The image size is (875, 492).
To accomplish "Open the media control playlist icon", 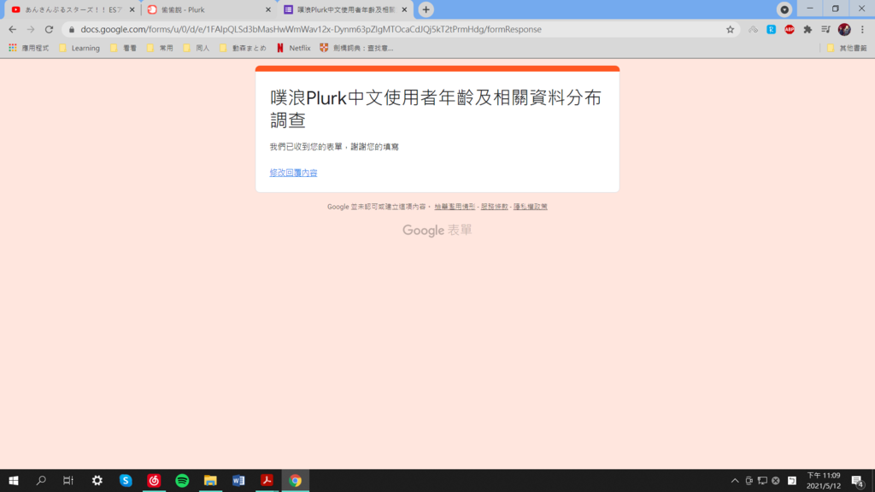I will (x=826, y=30).
